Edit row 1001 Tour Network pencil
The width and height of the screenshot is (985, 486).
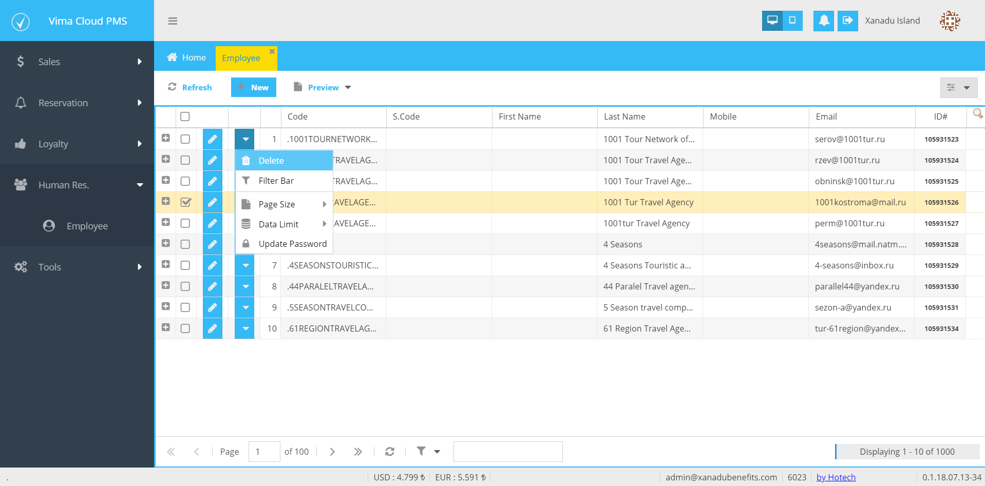click(213, 139)
